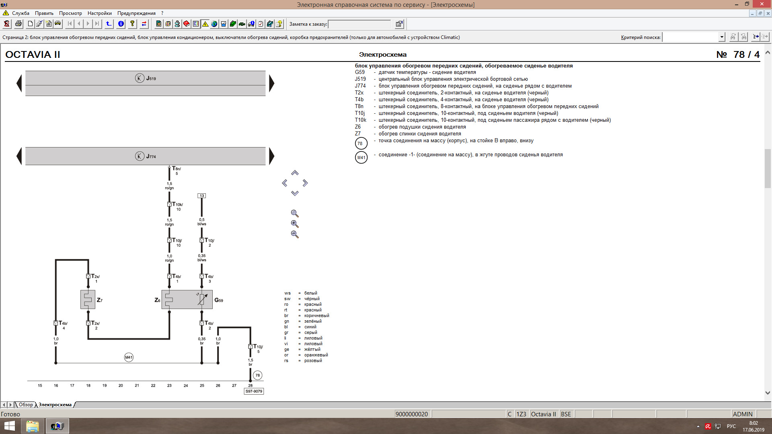Click the car icon in toolbar
The width and height of the screenshot is (772, 434).
pyautogui.click(x=58, y=24)
